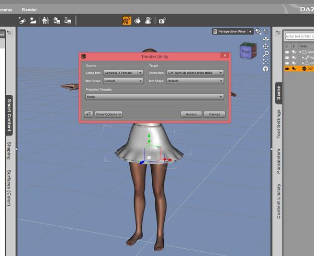
Task: Switch to the Surfaces (Color) tab
Action: tap(9, 188)
